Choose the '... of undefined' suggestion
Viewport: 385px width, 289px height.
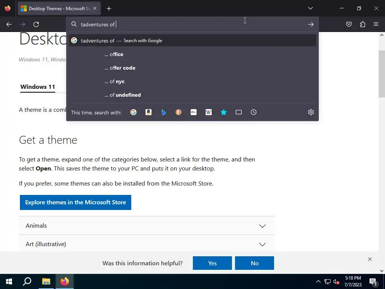(x=192, y=95)
